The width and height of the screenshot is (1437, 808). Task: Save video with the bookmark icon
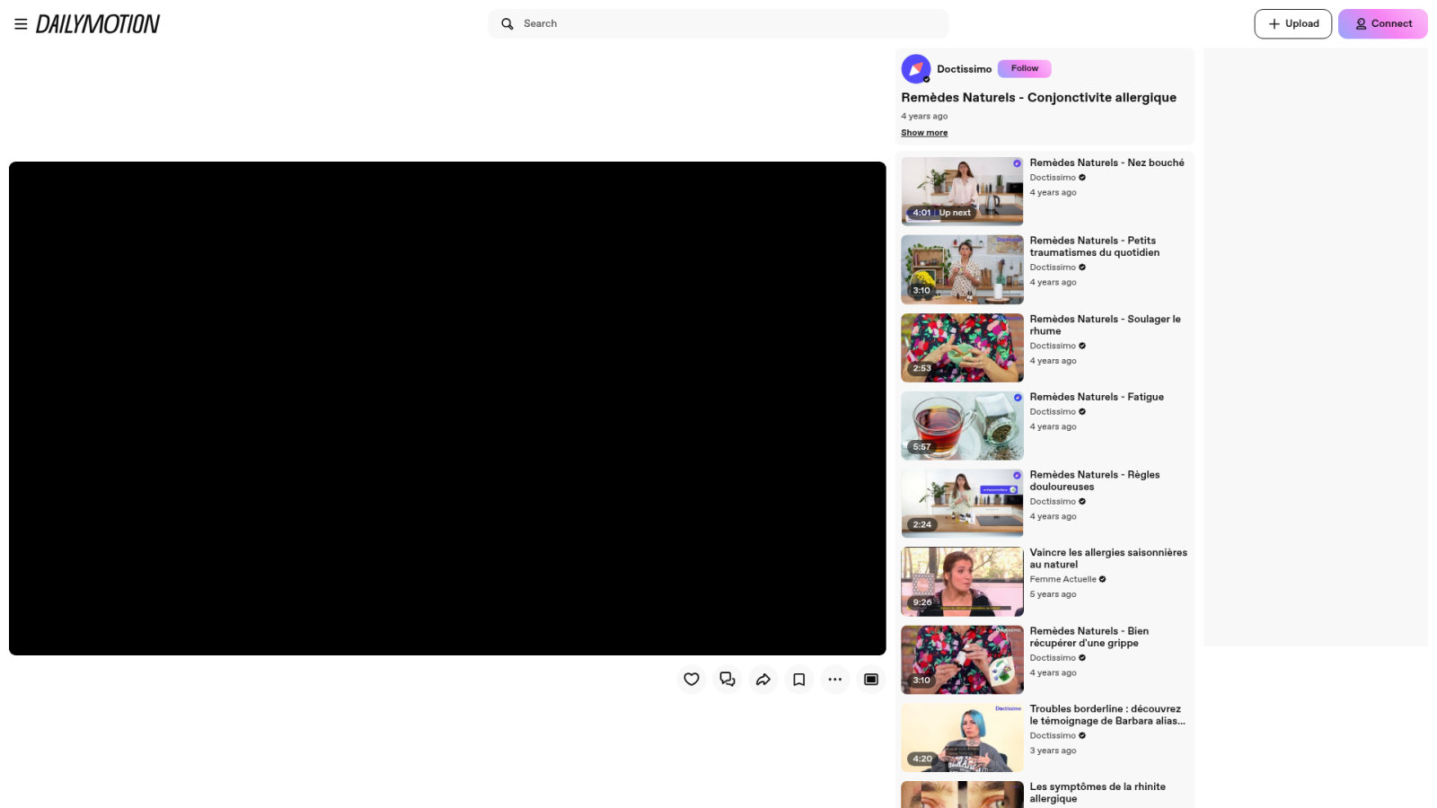[799, 680]
